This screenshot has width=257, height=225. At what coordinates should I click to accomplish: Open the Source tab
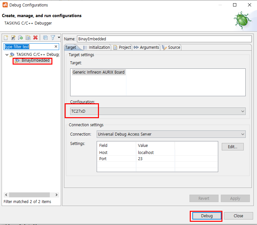pyautogui.click(x=171, y=47)
